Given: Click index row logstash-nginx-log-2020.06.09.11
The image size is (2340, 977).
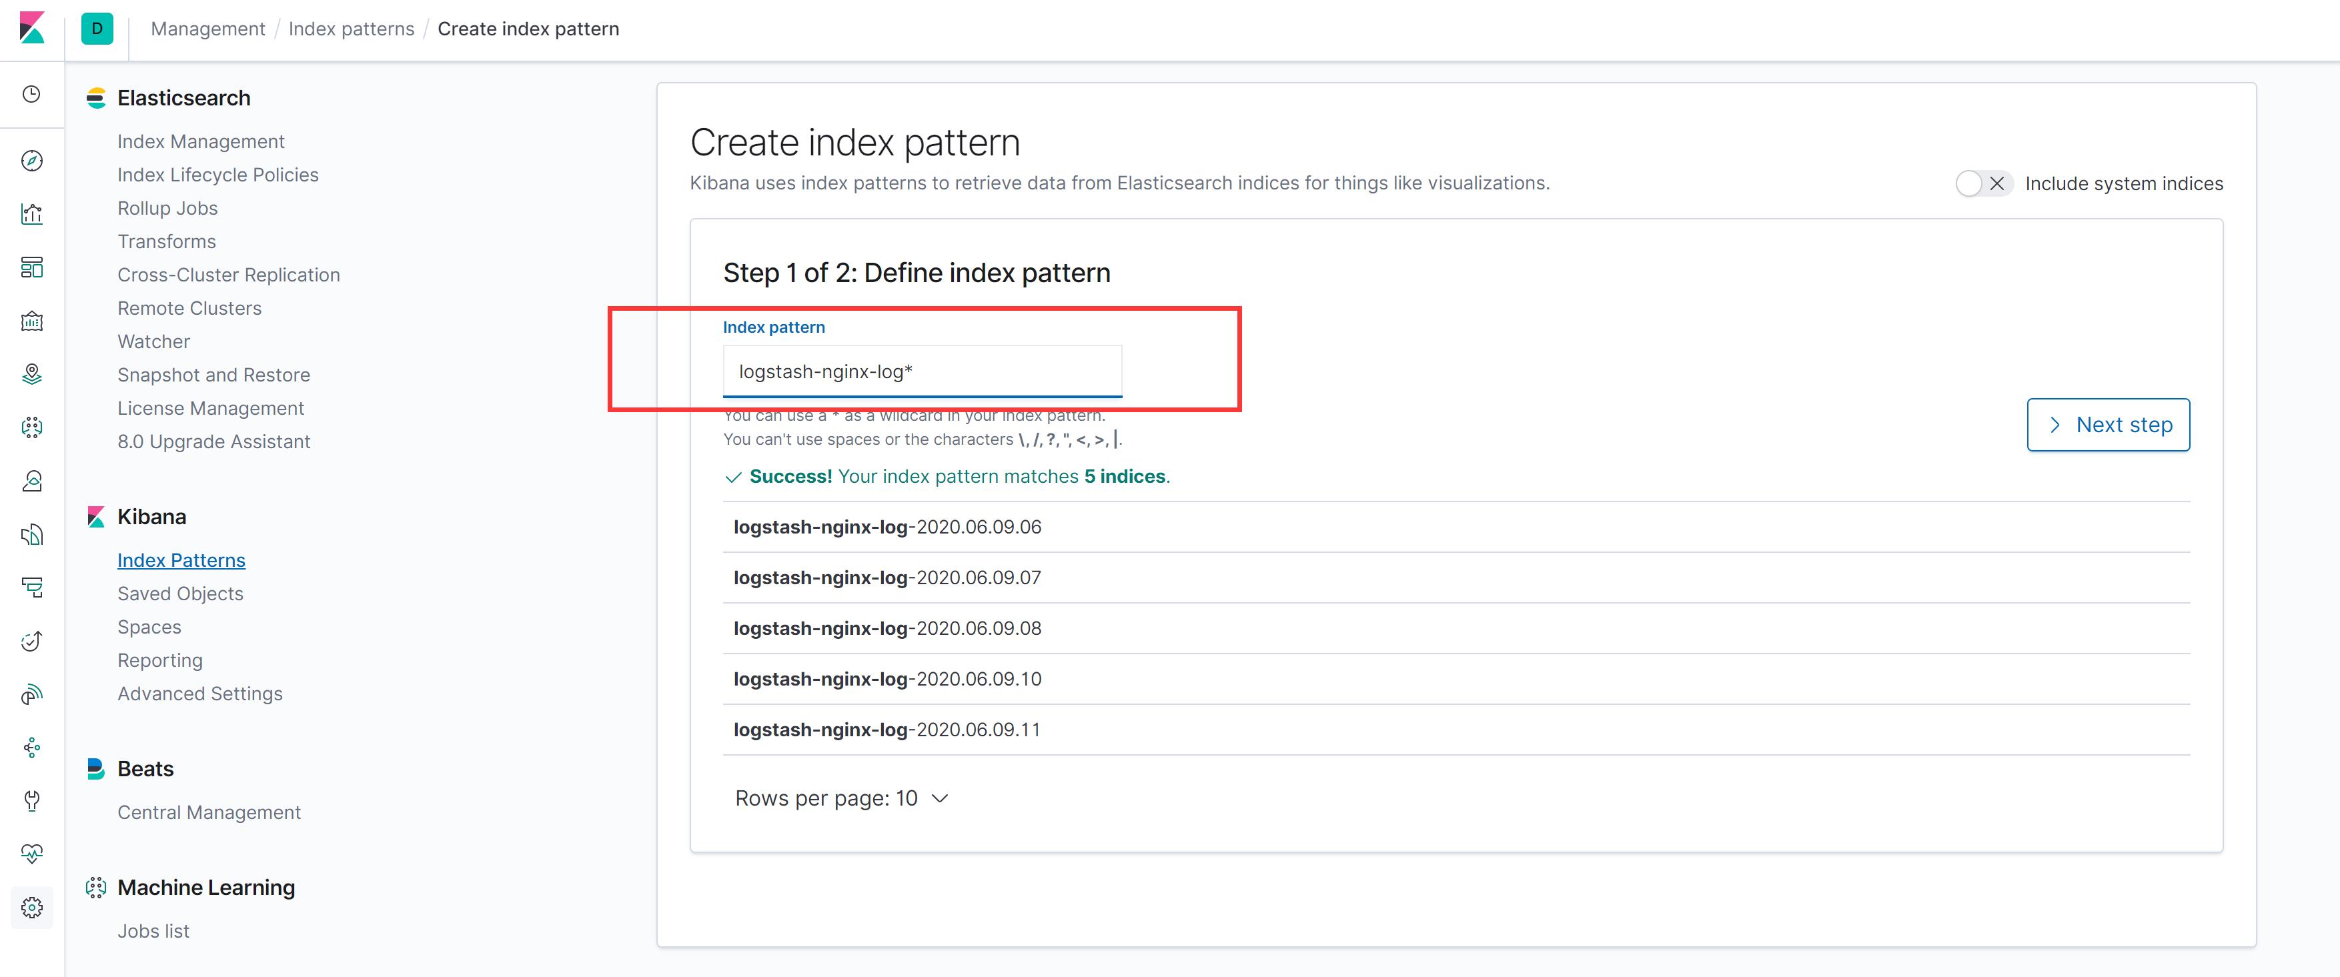Looking at the screenshot, I should click(x=1456, y=730).
